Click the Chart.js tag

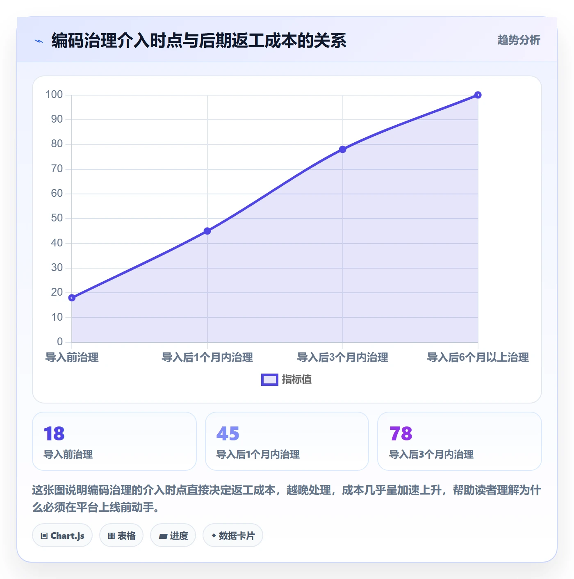click(x=62, y=536)
